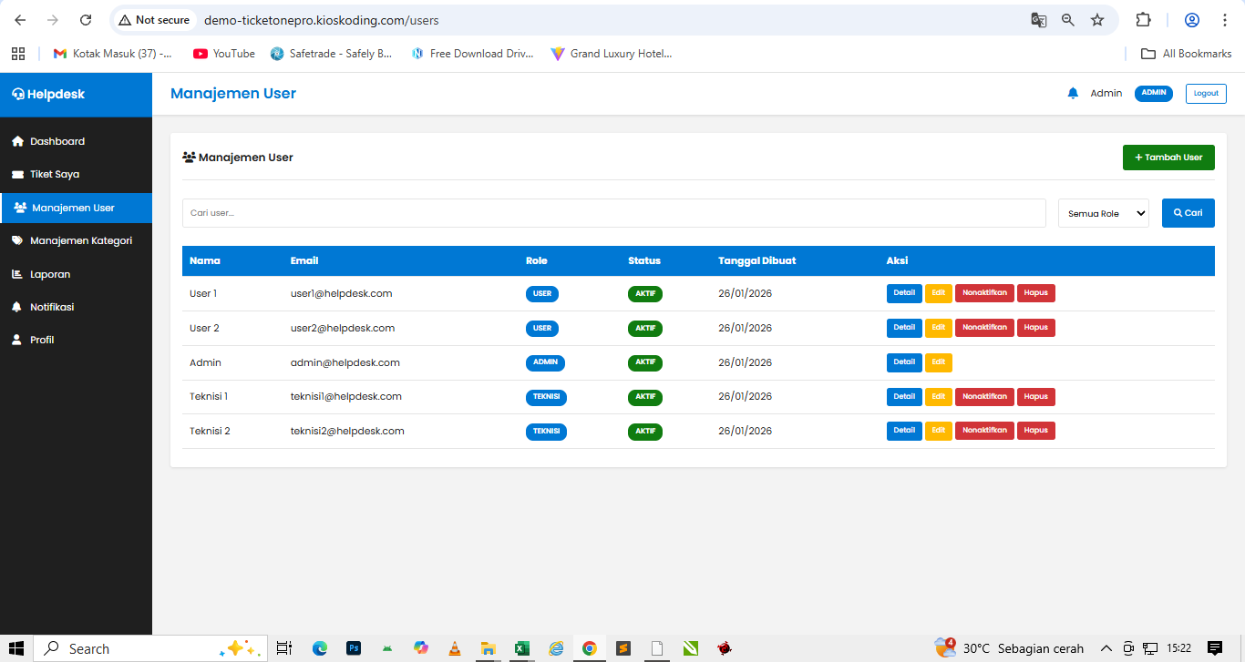
Task: Open Excel from the taskbar
Action: click(521, 647)
